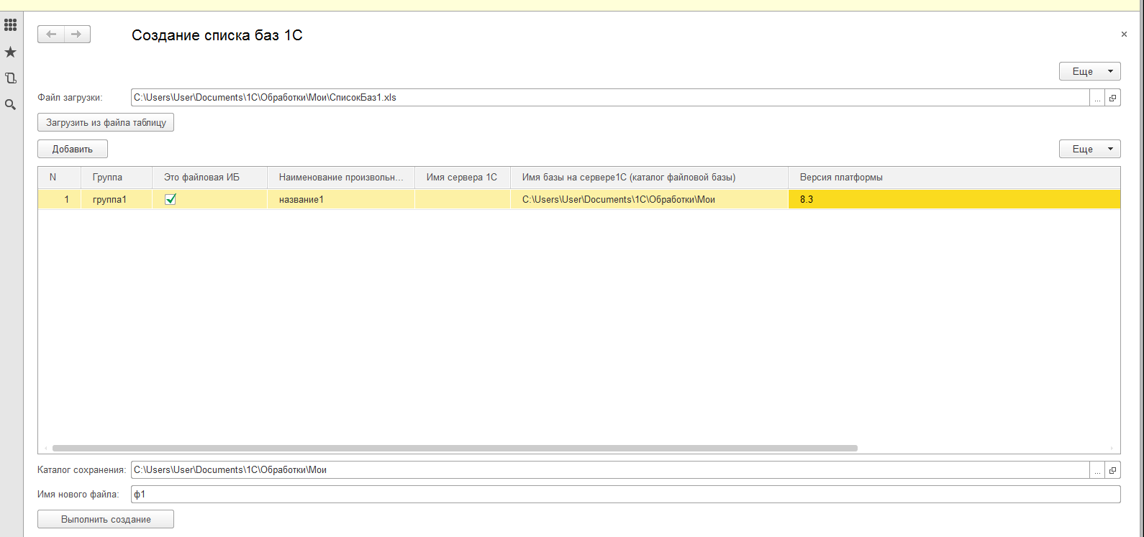
Task: Browse for Каталог сохранения with ellipsis button
Action: coord(1097,470)
